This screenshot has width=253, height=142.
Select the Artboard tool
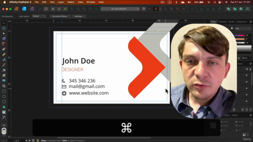click(4, 28)
